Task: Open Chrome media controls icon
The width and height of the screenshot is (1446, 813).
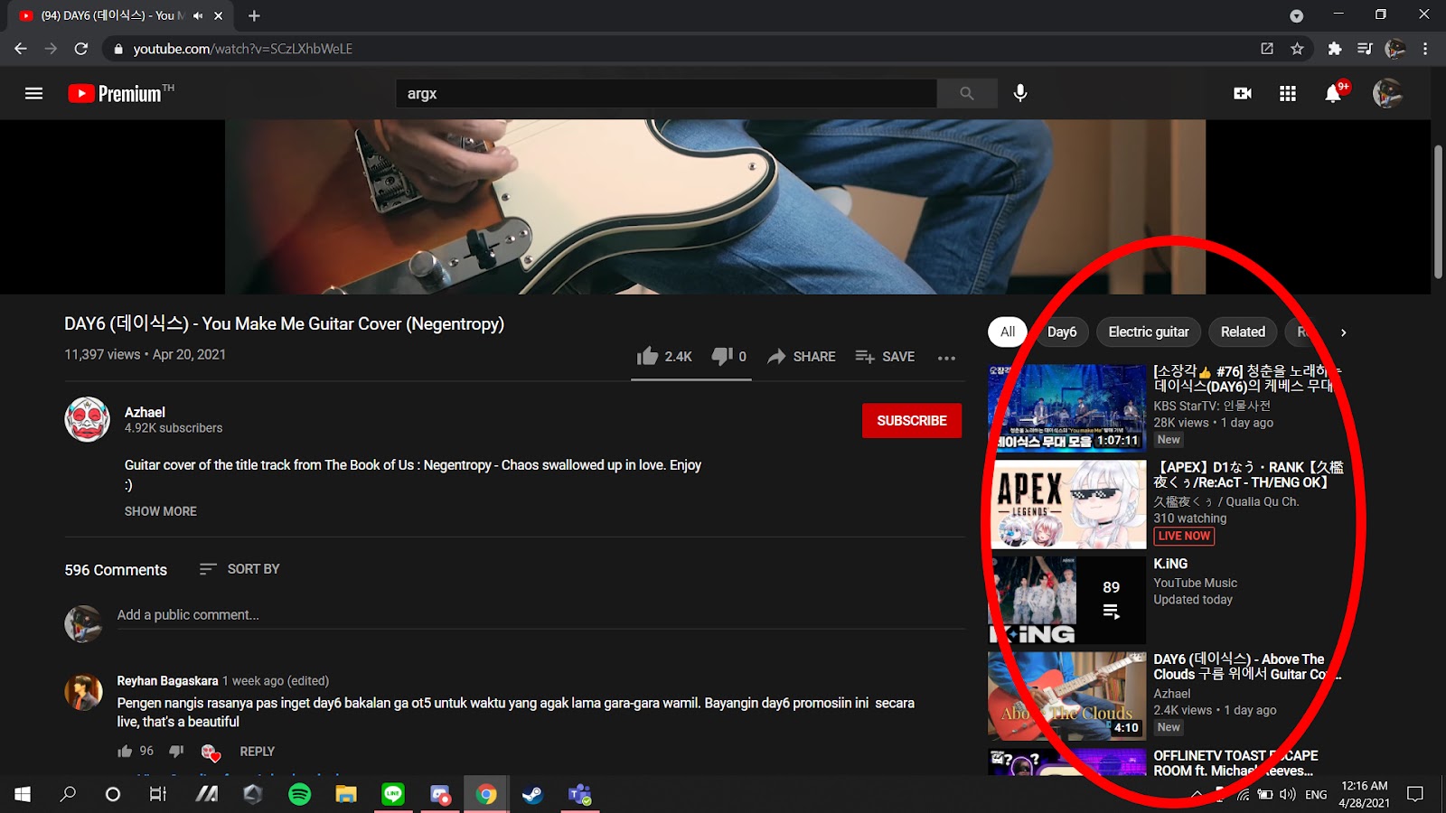Action: [1365, 49]
